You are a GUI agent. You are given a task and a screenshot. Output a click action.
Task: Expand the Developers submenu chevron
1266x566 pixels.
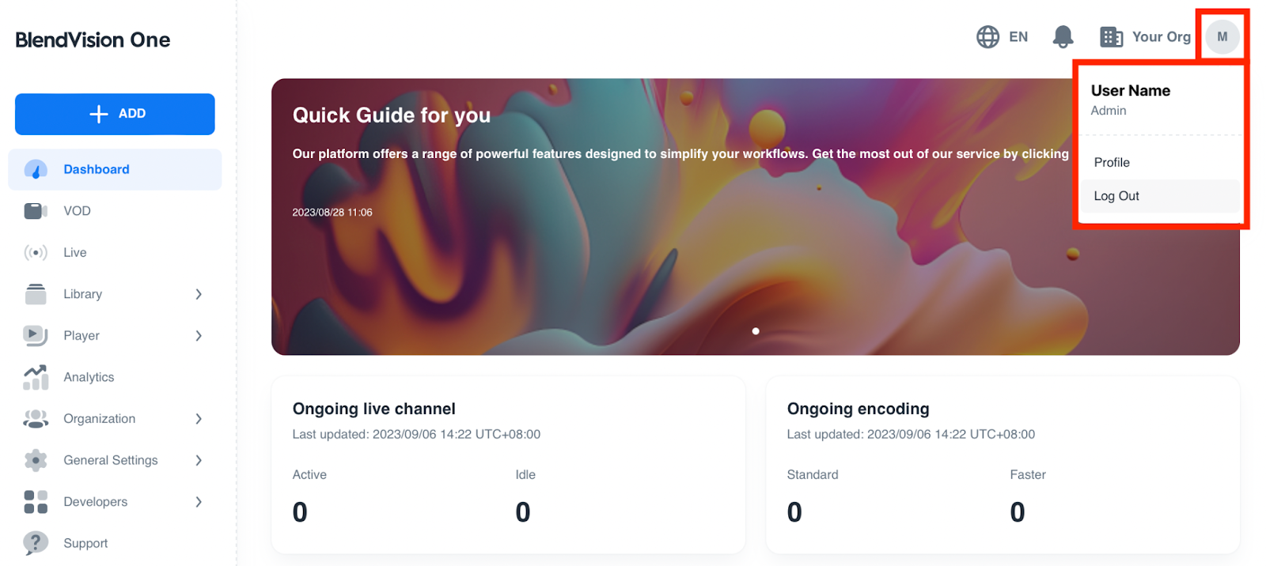pos(199,502)
